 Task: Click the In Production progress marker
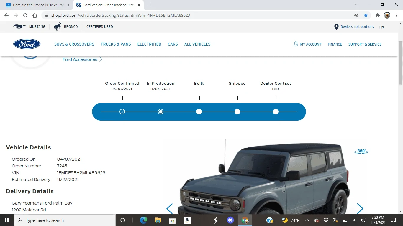pyautogui.click(x=160, y=112)
